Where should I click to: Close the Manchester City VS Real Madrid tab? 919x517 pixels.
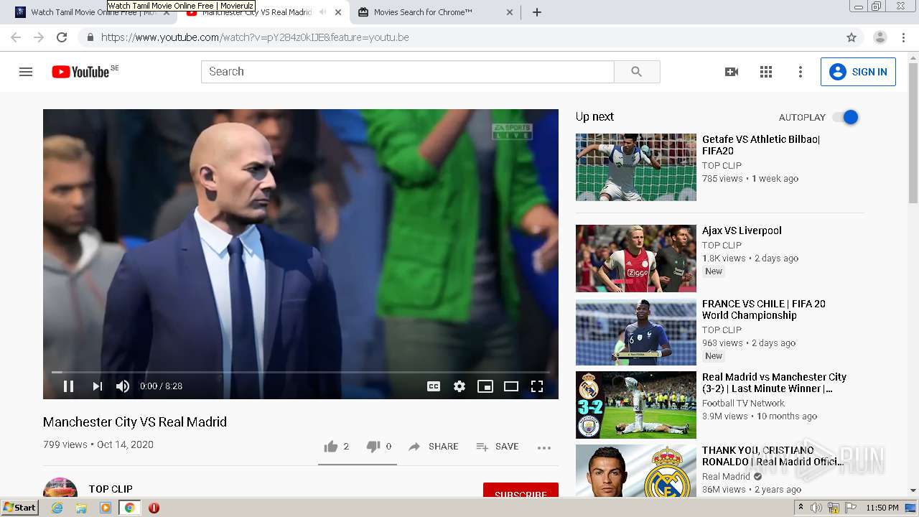click(x=338, y=12)
